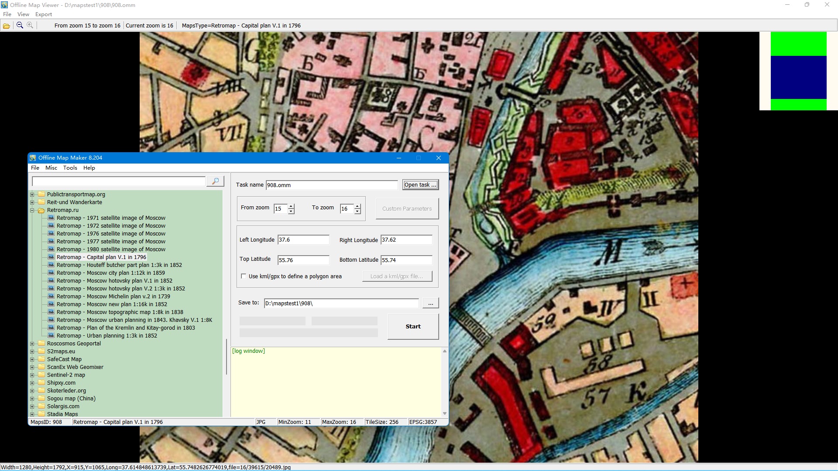Click map icon for Houteff butcher part plan
This screenshot has height=471, width=838.
point(51,265)
